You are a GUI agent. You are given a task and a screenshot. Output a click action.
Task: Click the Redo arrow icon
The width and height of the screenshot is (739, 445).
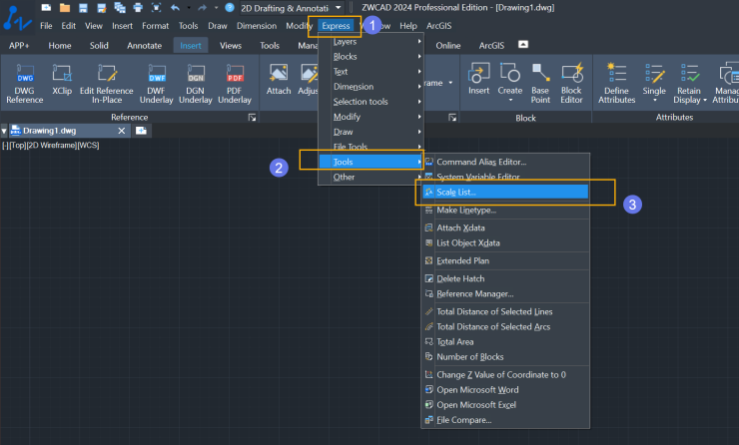click(x=202, y=8)
